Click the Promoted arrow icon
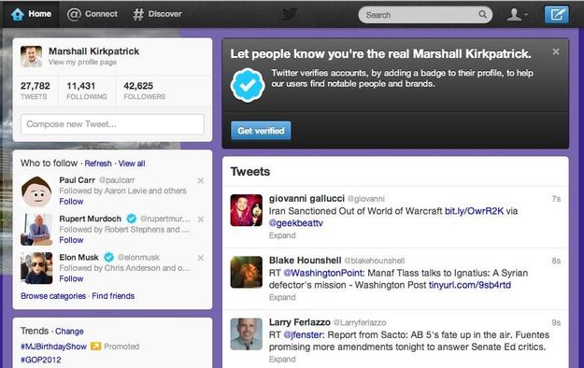584x368 pixels. pyautogui.click(x=95, y=347)
